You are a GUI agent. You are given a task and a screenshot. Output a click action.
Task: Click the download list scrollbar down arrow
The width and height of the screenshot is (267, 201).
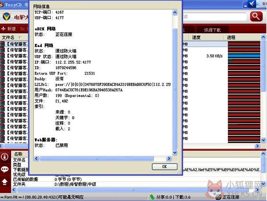pos(263,140)
